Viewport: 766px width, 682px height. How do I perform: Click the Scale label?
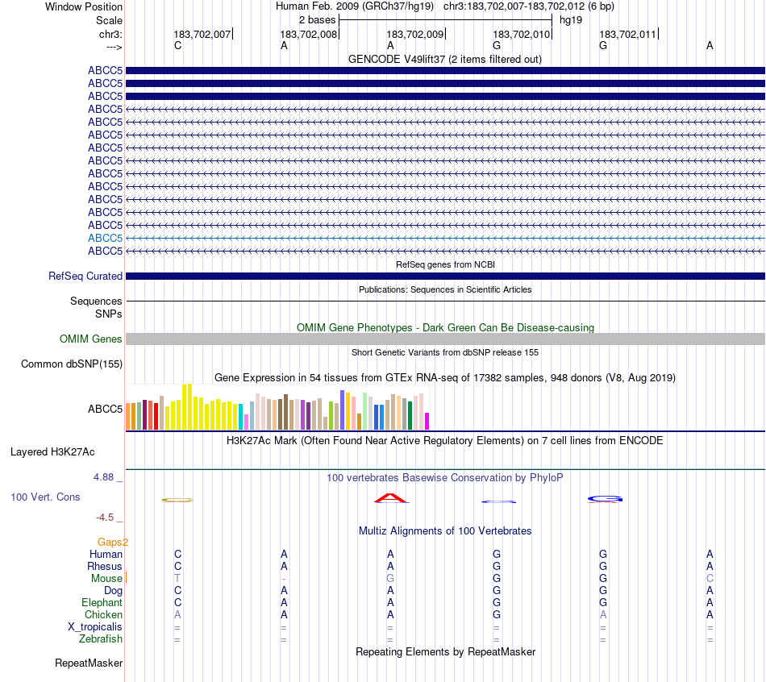[110, 20]
